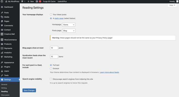Choose the 'Excerpt' feed radio option
The width and height of the screenshot is (179, 97).
51,68
